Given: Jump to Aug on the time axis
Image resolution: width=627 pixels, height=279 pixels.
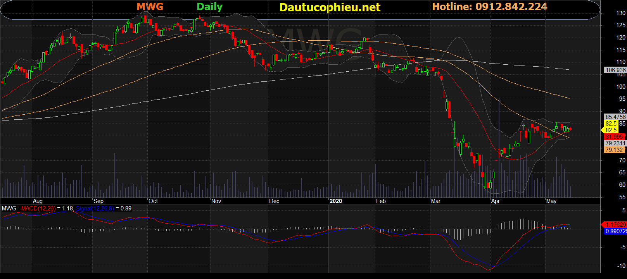Looking at the screenshot, I should [38, 201].
